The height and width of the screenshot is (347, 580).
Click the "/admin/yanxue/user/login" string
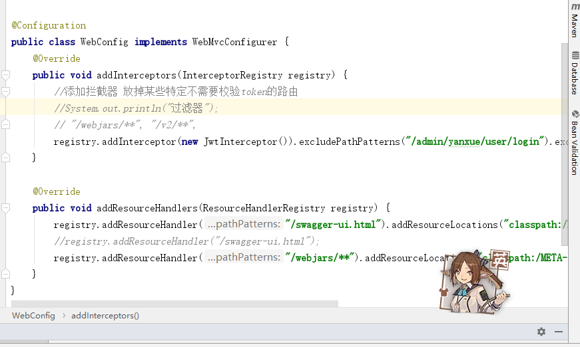(x=475, y=142)
